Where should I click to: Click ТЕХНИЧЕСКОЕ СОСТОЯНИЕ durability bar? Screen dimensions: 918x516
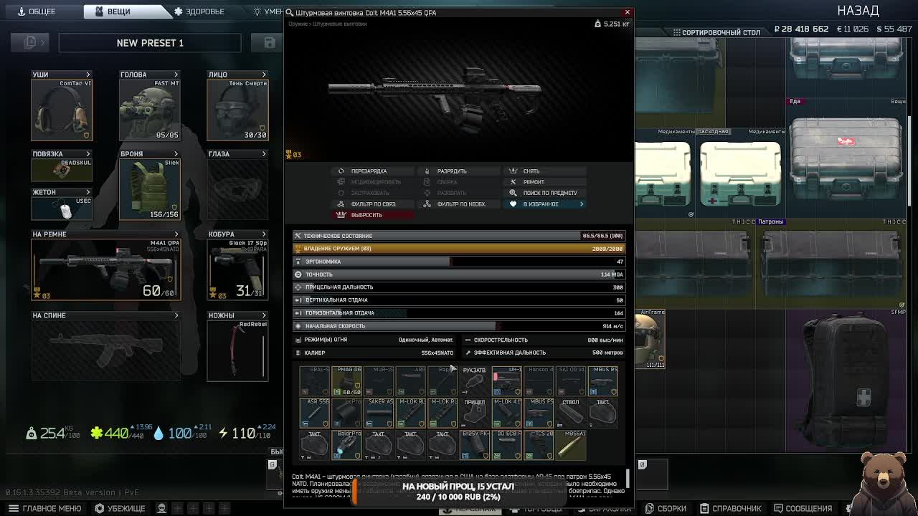(x=458, y=236)
